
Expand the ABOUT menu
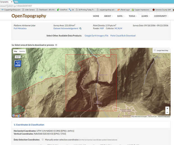point(108,16)
